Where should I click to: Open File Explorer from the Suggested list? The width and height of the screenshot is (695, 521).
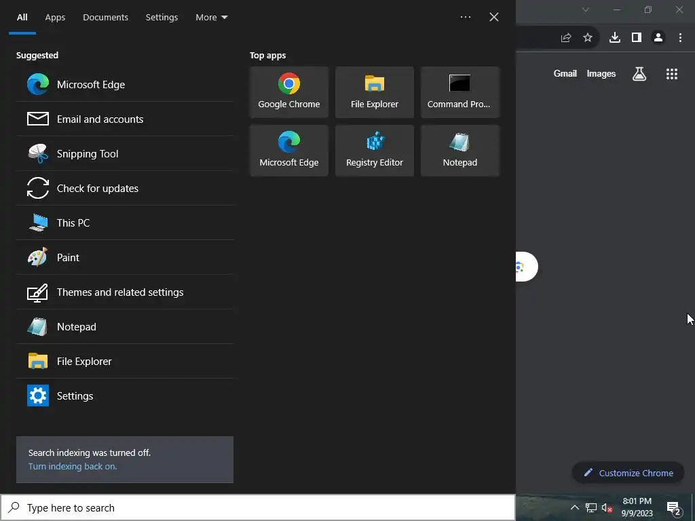tap(125, 361)
